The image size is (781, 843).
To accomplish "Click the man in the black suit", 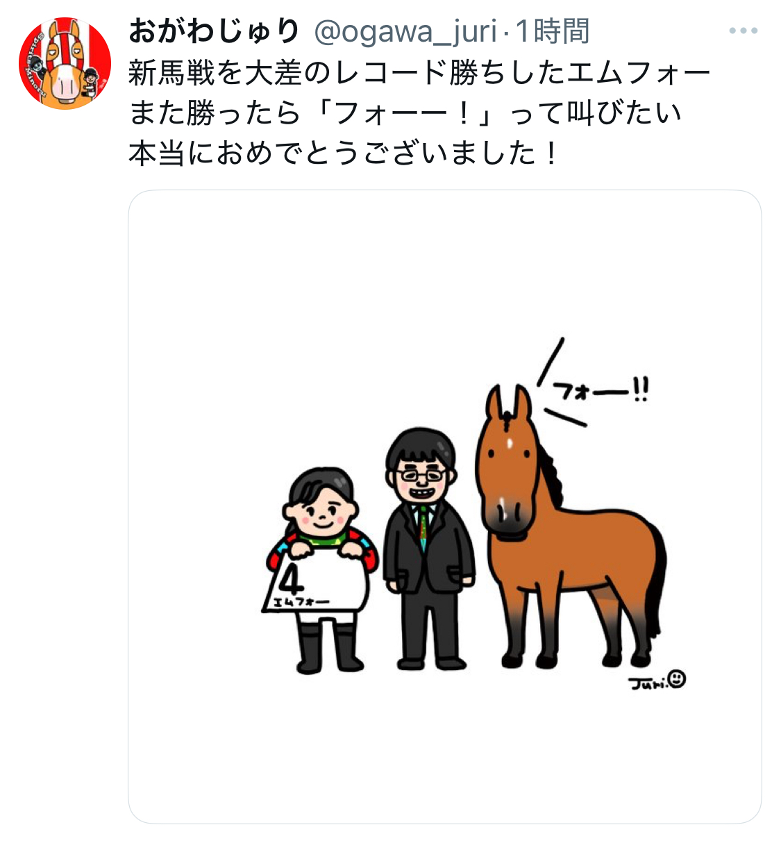I will click(426, 549).
